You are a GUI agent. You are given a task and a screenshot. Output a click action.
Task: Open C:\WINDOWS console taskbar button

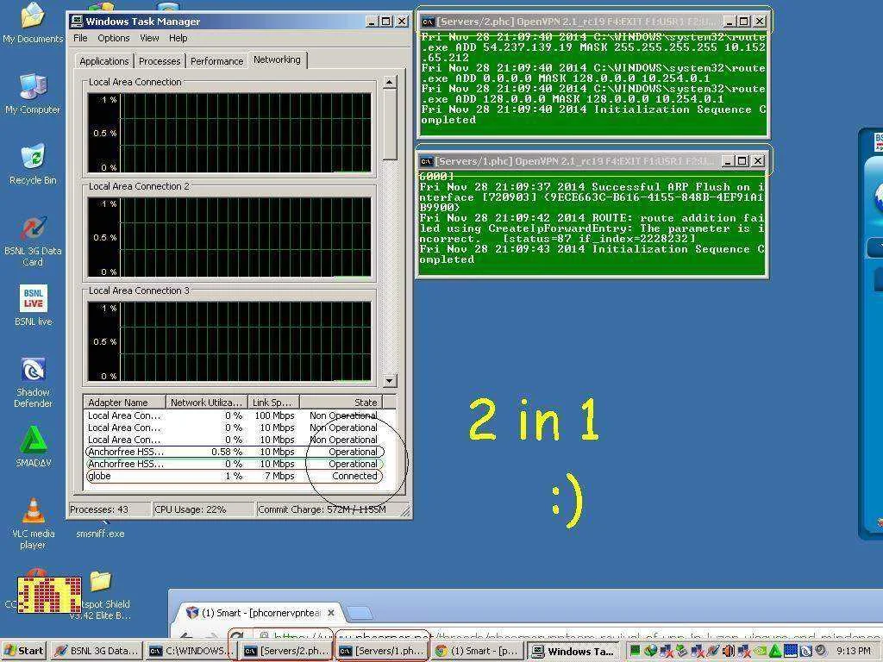pos(188,651)
